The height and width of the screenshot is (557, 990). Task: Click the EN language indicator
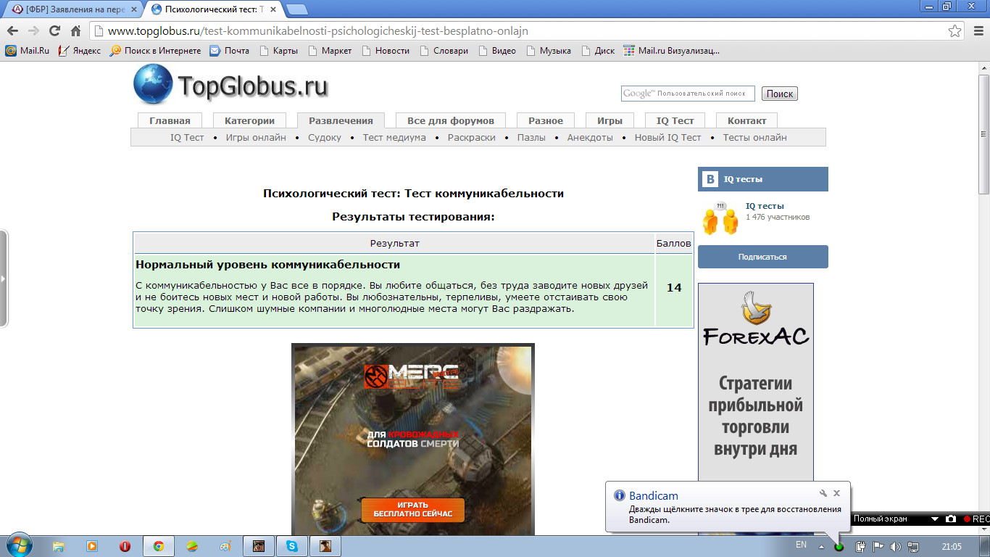(801, 545)
